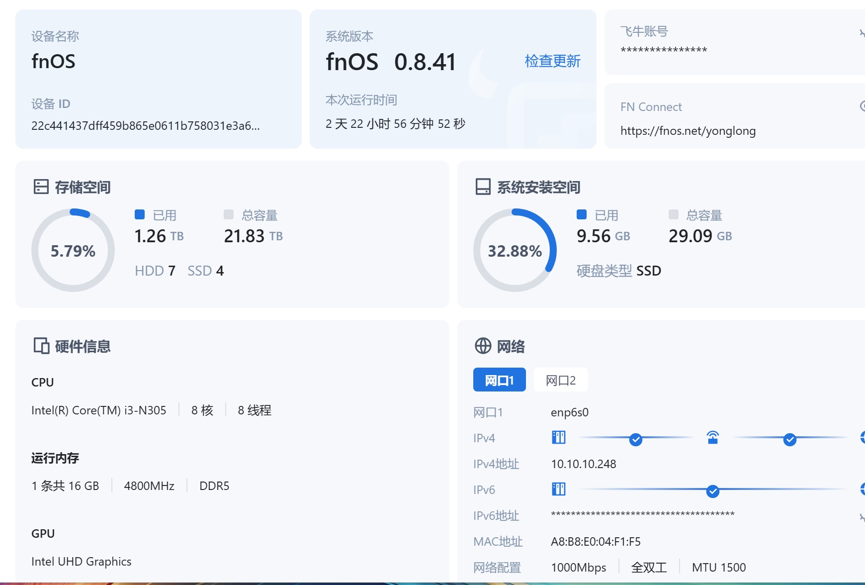Click the gray 总容量 swatch under 存储空间
This screenshot has width=865, height=585.
point(229,214)
